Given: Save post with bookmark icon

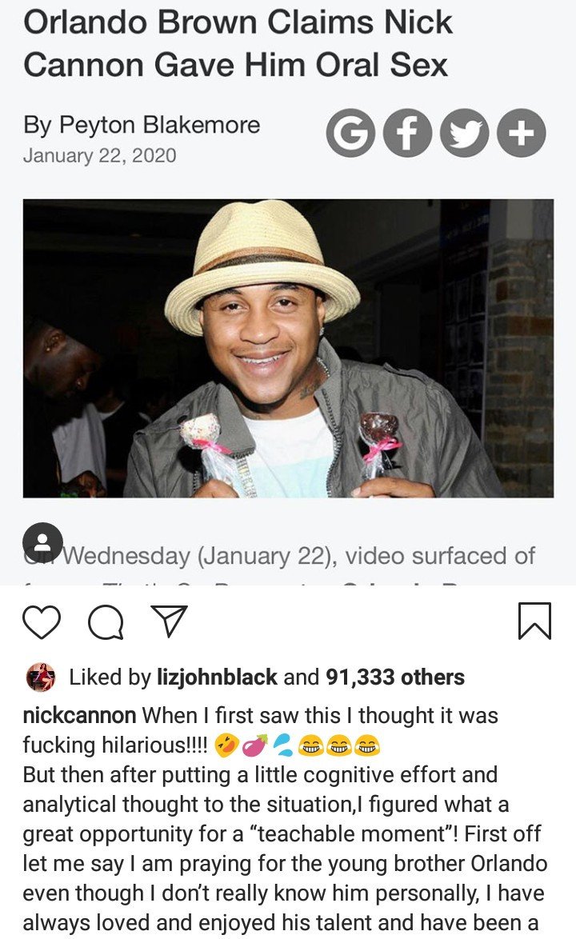Looking at the screenshot, I should pyautogui.click(x=534, y=621).
